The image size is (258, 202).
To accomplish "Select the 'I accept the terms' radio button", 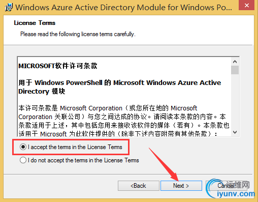I will tap(23, 147).
